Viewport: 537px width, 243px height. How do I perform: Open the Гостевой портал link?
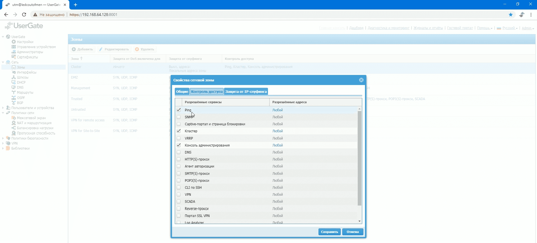[x=460, y=28]
